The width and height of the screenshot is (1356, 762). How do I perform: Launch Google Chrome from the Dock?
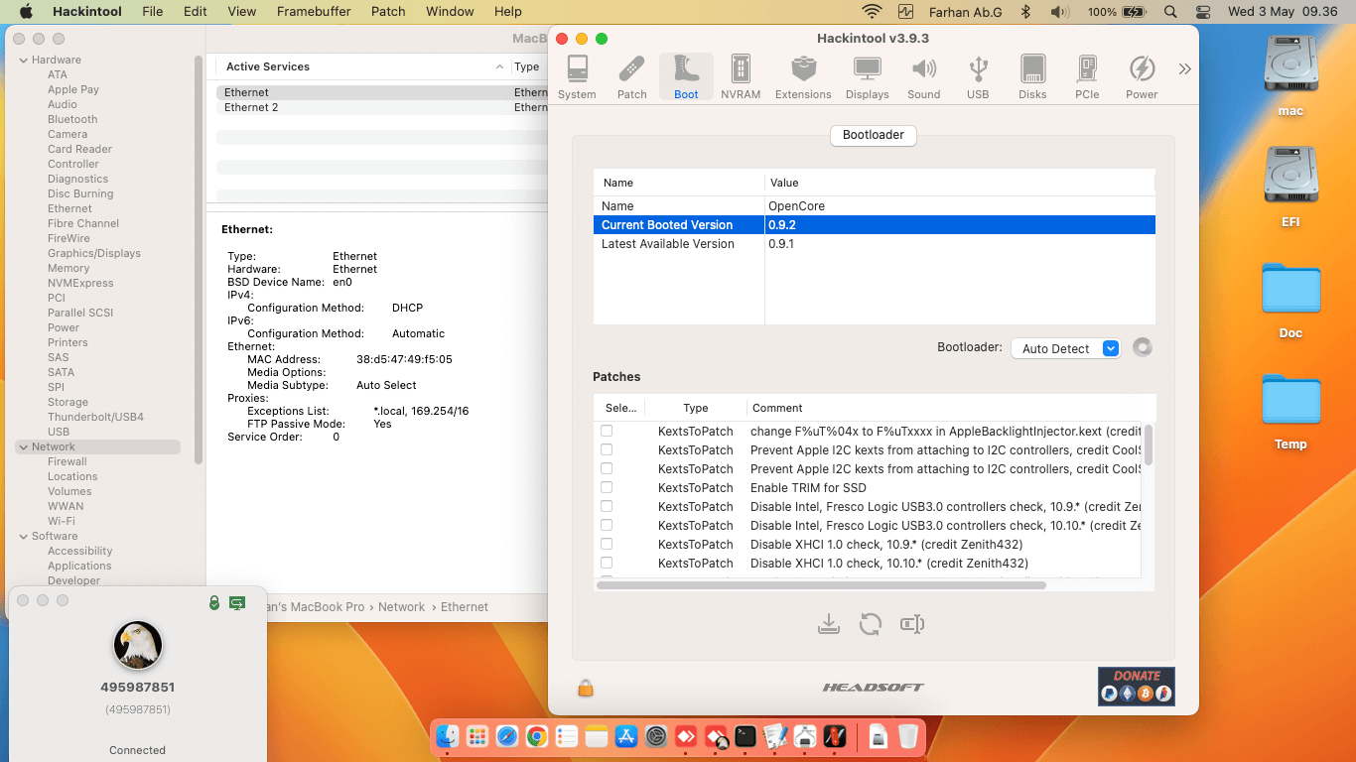tap(537, 736)
